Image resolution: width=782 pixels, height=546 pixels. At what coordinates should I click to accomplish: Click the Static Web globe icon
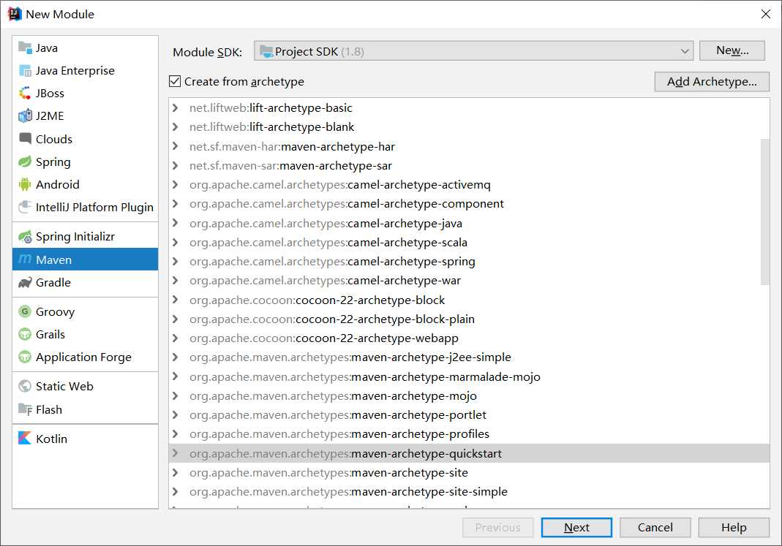coord(24,386)
